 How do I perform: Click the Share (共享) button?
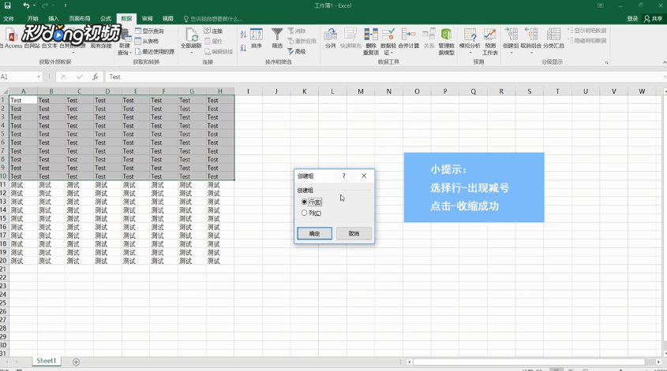point(654,19)
